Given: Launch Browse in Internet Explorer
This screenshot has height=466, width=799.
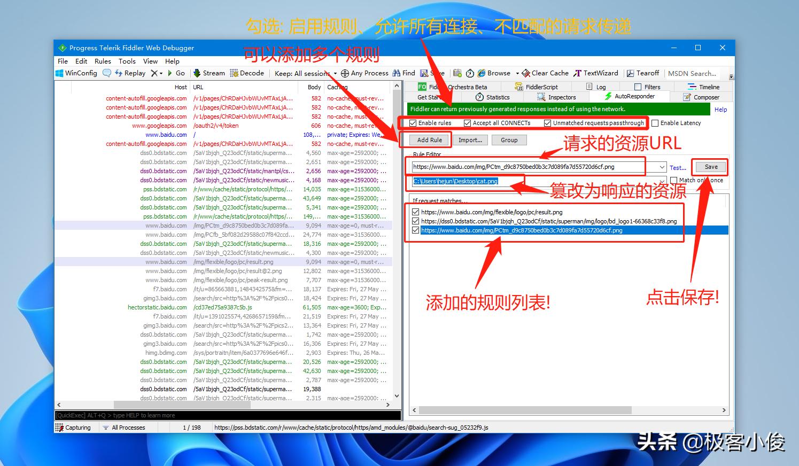Looking at the screenshot, I should 494,73.
